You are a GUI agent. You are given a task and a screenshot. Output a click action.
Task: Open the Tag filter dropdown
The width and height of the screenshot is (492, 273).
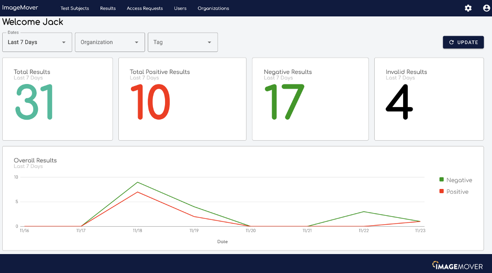[182, 43]
